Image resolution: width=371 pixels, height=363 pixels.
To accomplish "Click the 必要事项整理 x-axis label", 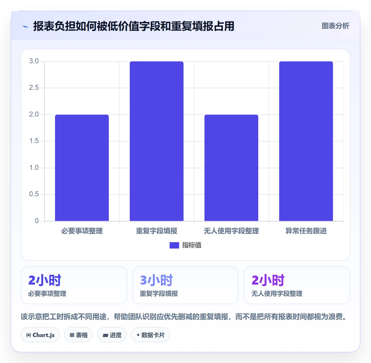I will point(82,231).
